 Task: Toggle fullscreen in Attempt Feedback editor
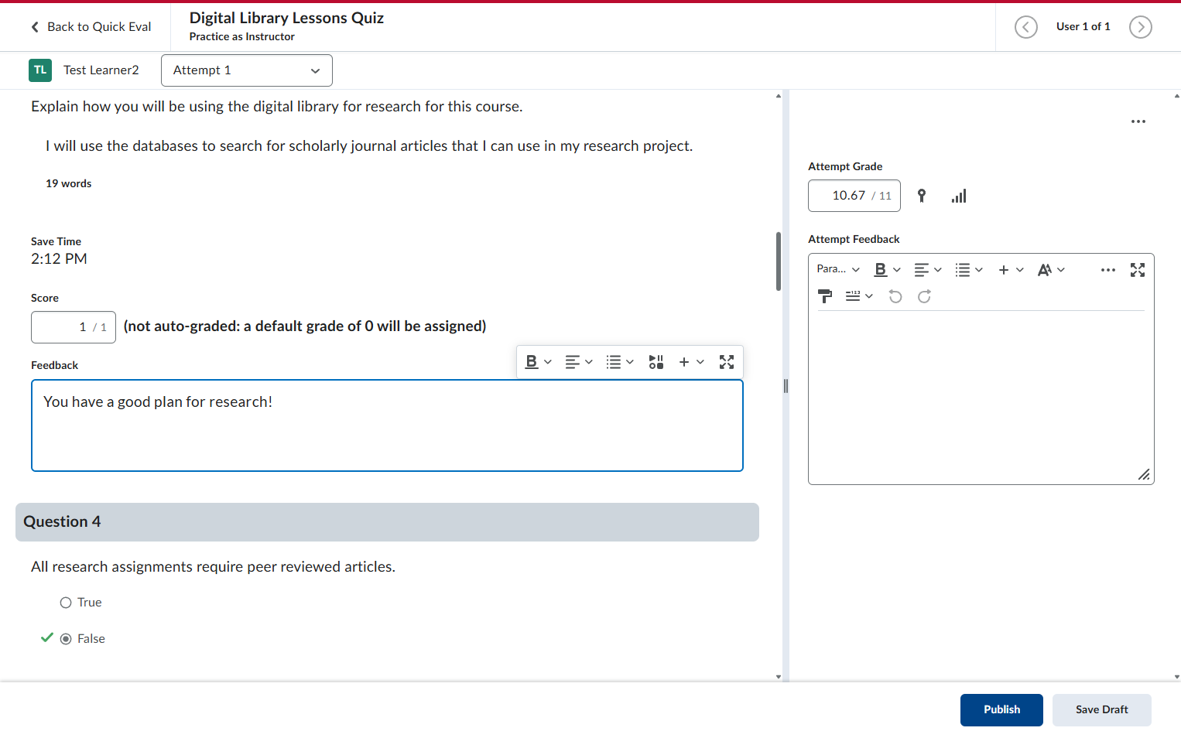(x=1137, y=270)
